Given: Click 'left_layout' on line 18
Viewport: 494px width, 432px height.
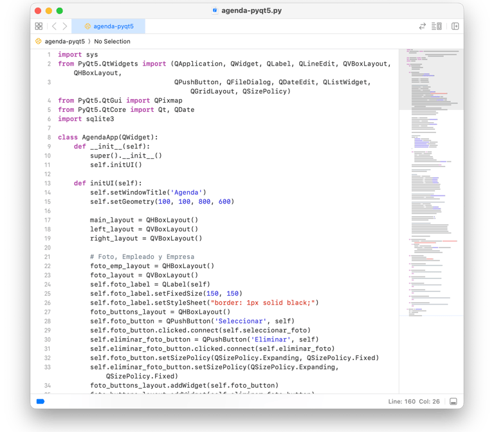Looking at the screenshot, I should (x=112, y=230).
